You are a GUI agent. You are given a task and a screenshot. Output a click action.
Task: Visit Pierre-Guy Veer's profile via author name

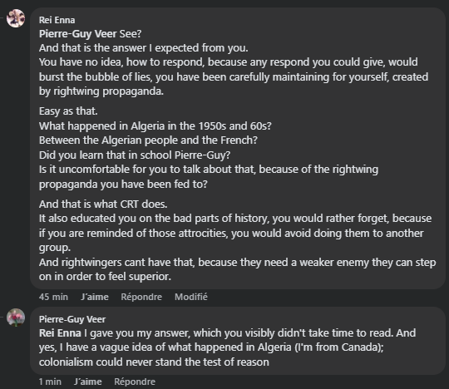click(x=72, y=319)
